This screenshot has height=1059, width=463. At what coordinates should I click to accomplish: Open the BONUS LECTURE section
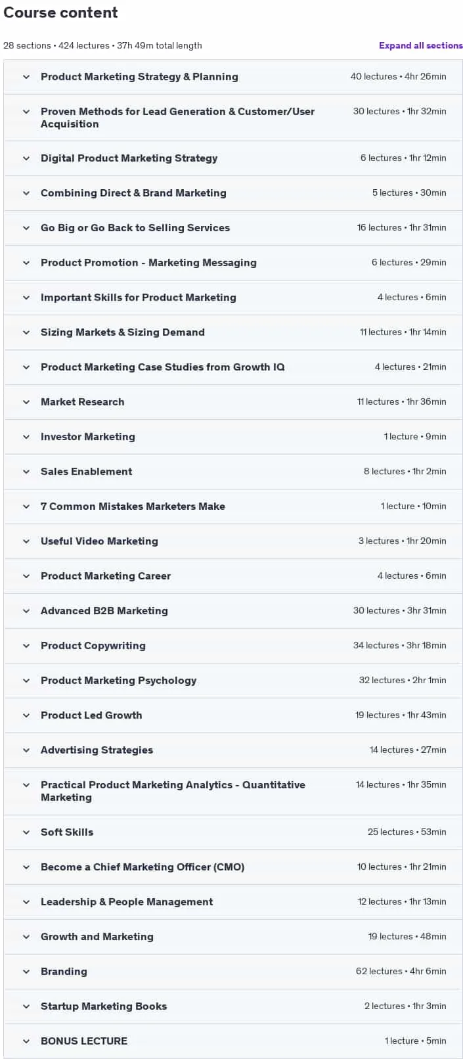[233, 1041]
